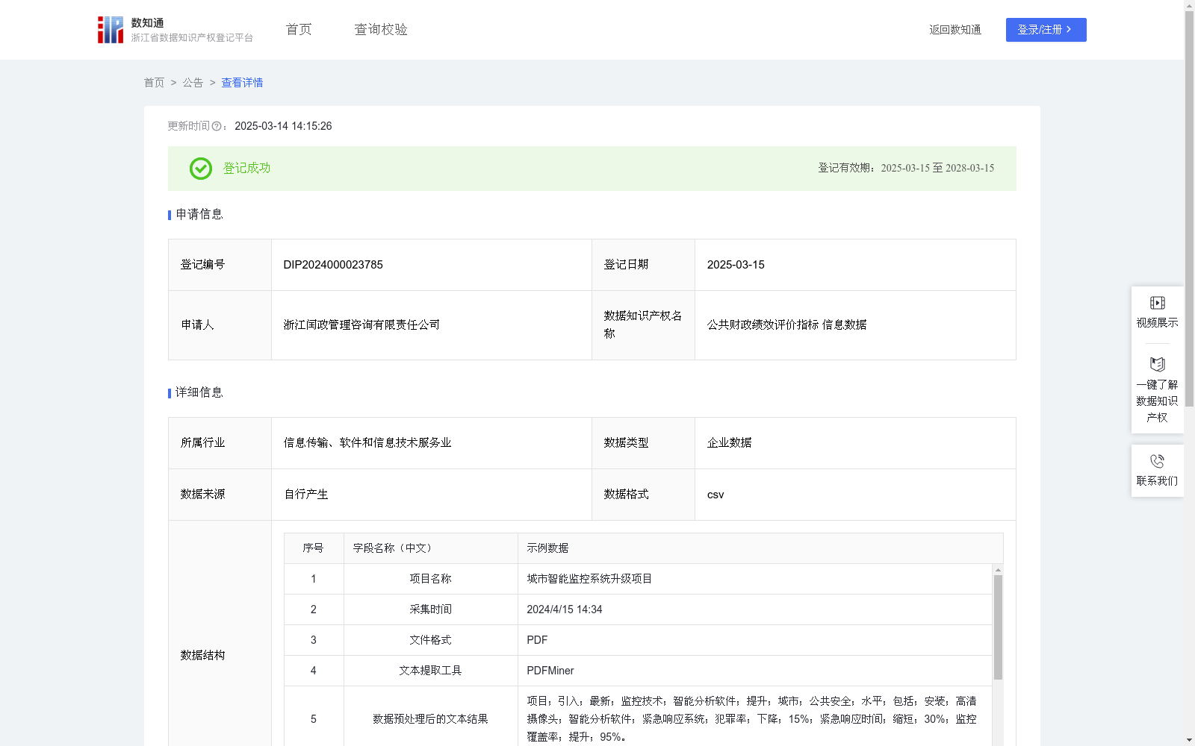Image resolution: width=1195 pixels, height=746 pixels.
Task: Click the inner table scrollbar thumb
Action: point(998,627)
